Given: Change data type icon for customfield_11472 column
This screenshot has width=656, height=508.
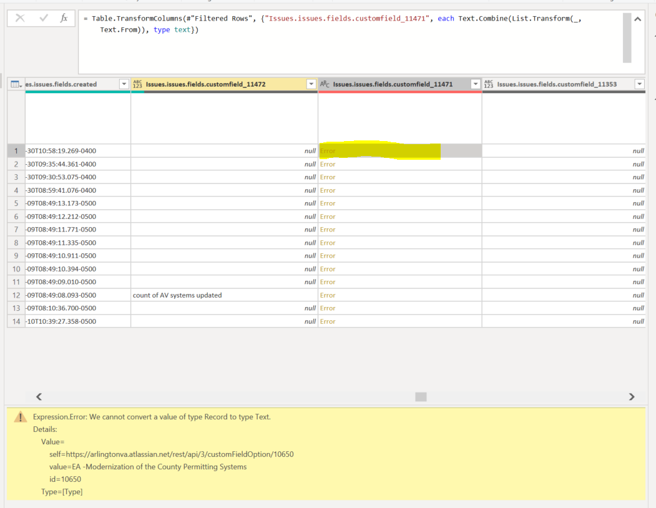Looking at the screenshot, I should coord(137,84).
